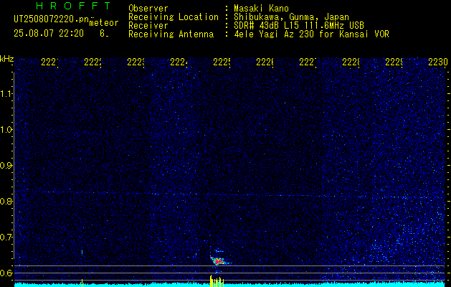Click time marker 2228
The image size is (451, 287).
pos(351,62)
